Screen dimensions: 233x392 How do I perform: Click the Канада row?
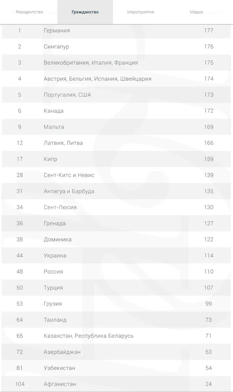(x=54, y=111)
